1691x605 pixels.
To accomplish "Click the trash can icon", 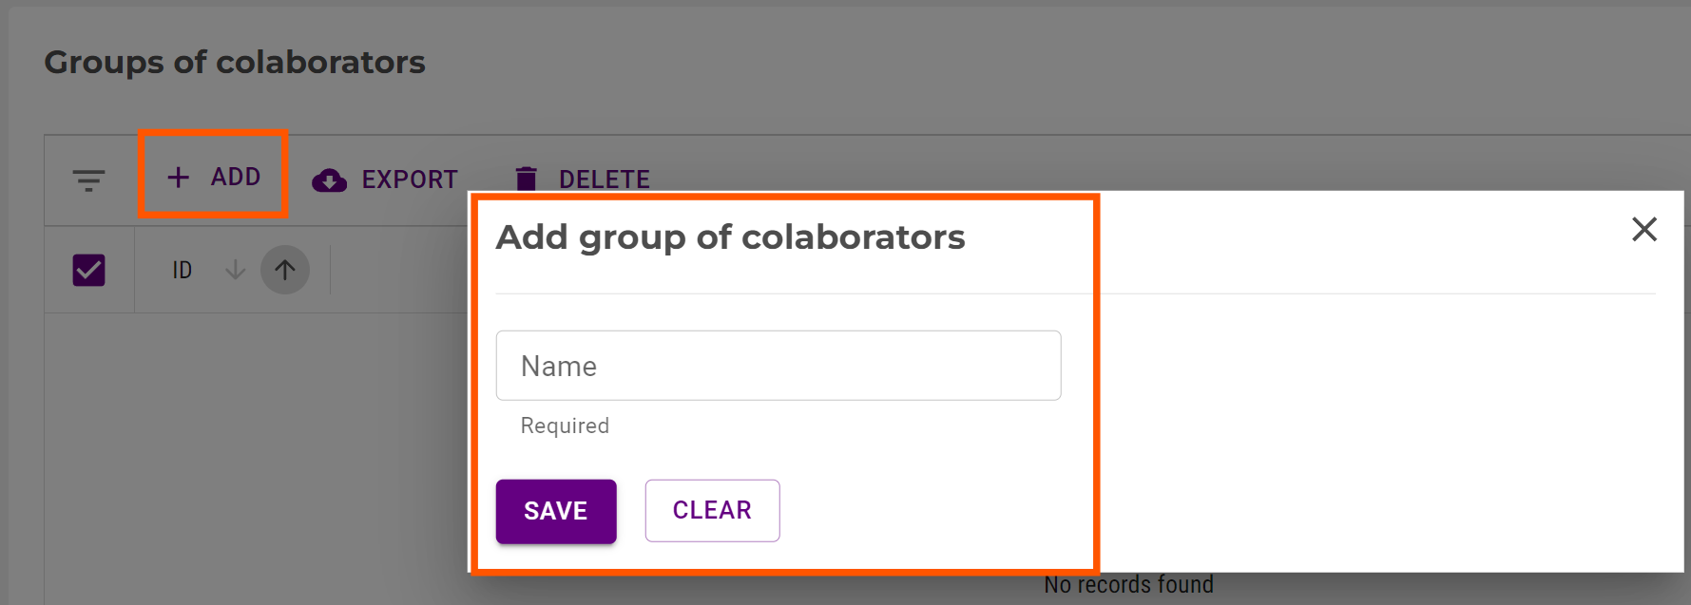I will (x=526, y=179).
